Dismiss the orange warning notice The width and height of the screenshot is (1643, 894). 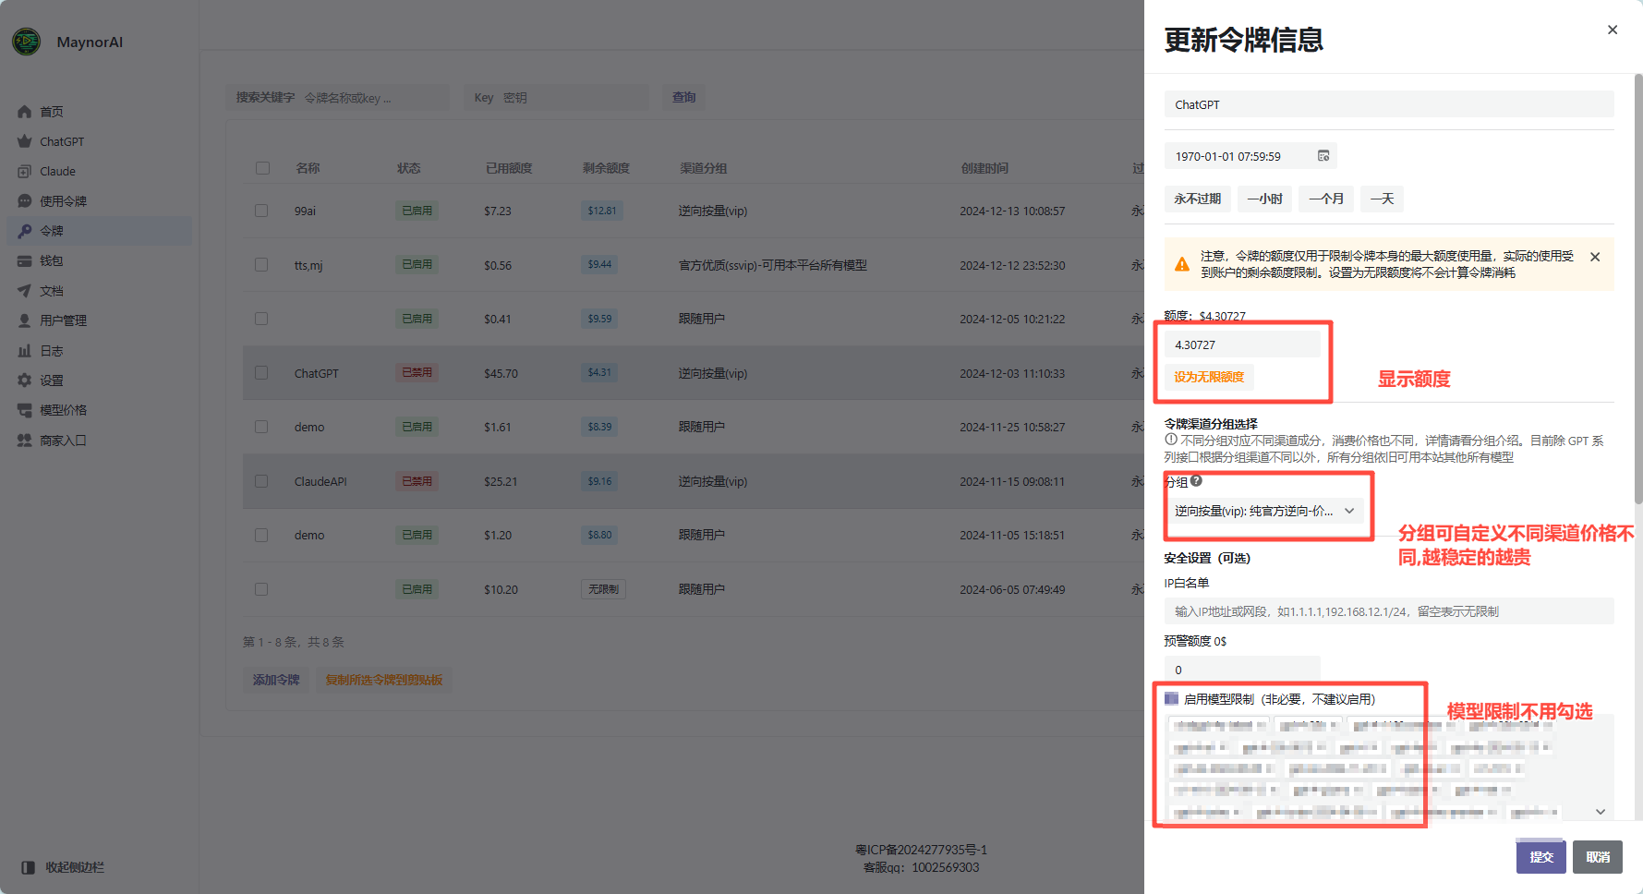1595,257
